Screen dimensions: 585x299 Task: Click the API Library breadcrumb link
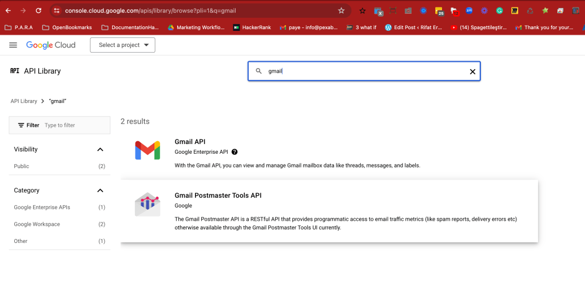pyautogui.click(x=24, y=101)
